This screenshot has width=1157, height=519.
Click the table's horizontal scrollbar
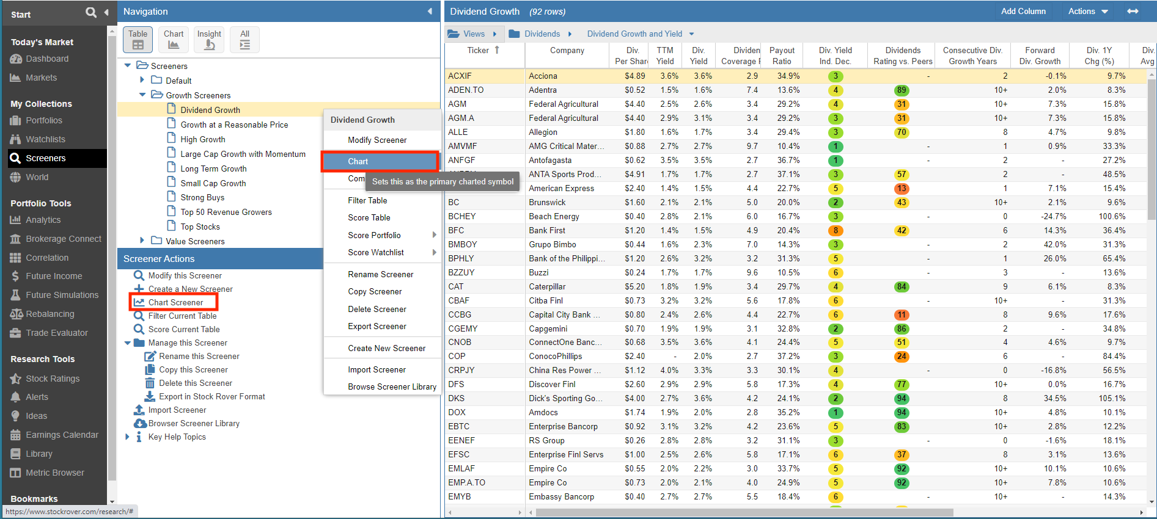(x=744, y=512)
